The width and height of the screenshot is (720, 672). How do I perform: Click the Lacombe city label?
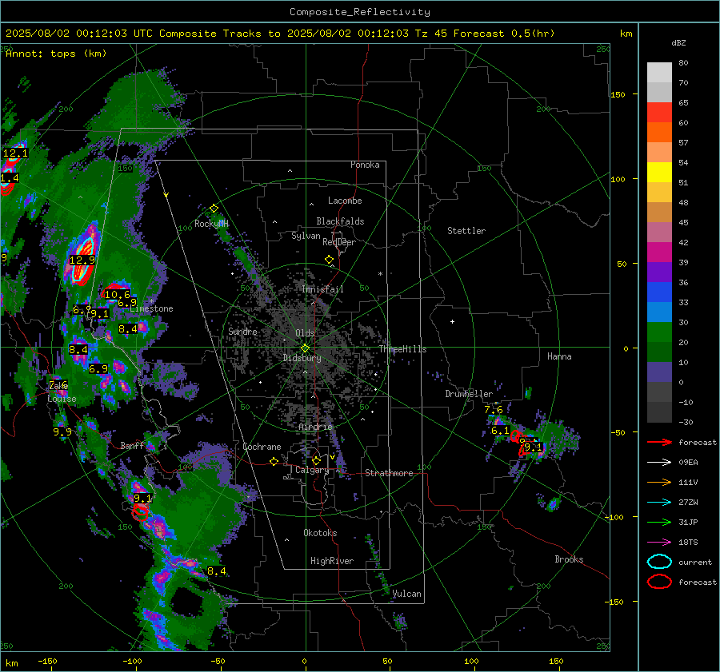pos(344,201)
